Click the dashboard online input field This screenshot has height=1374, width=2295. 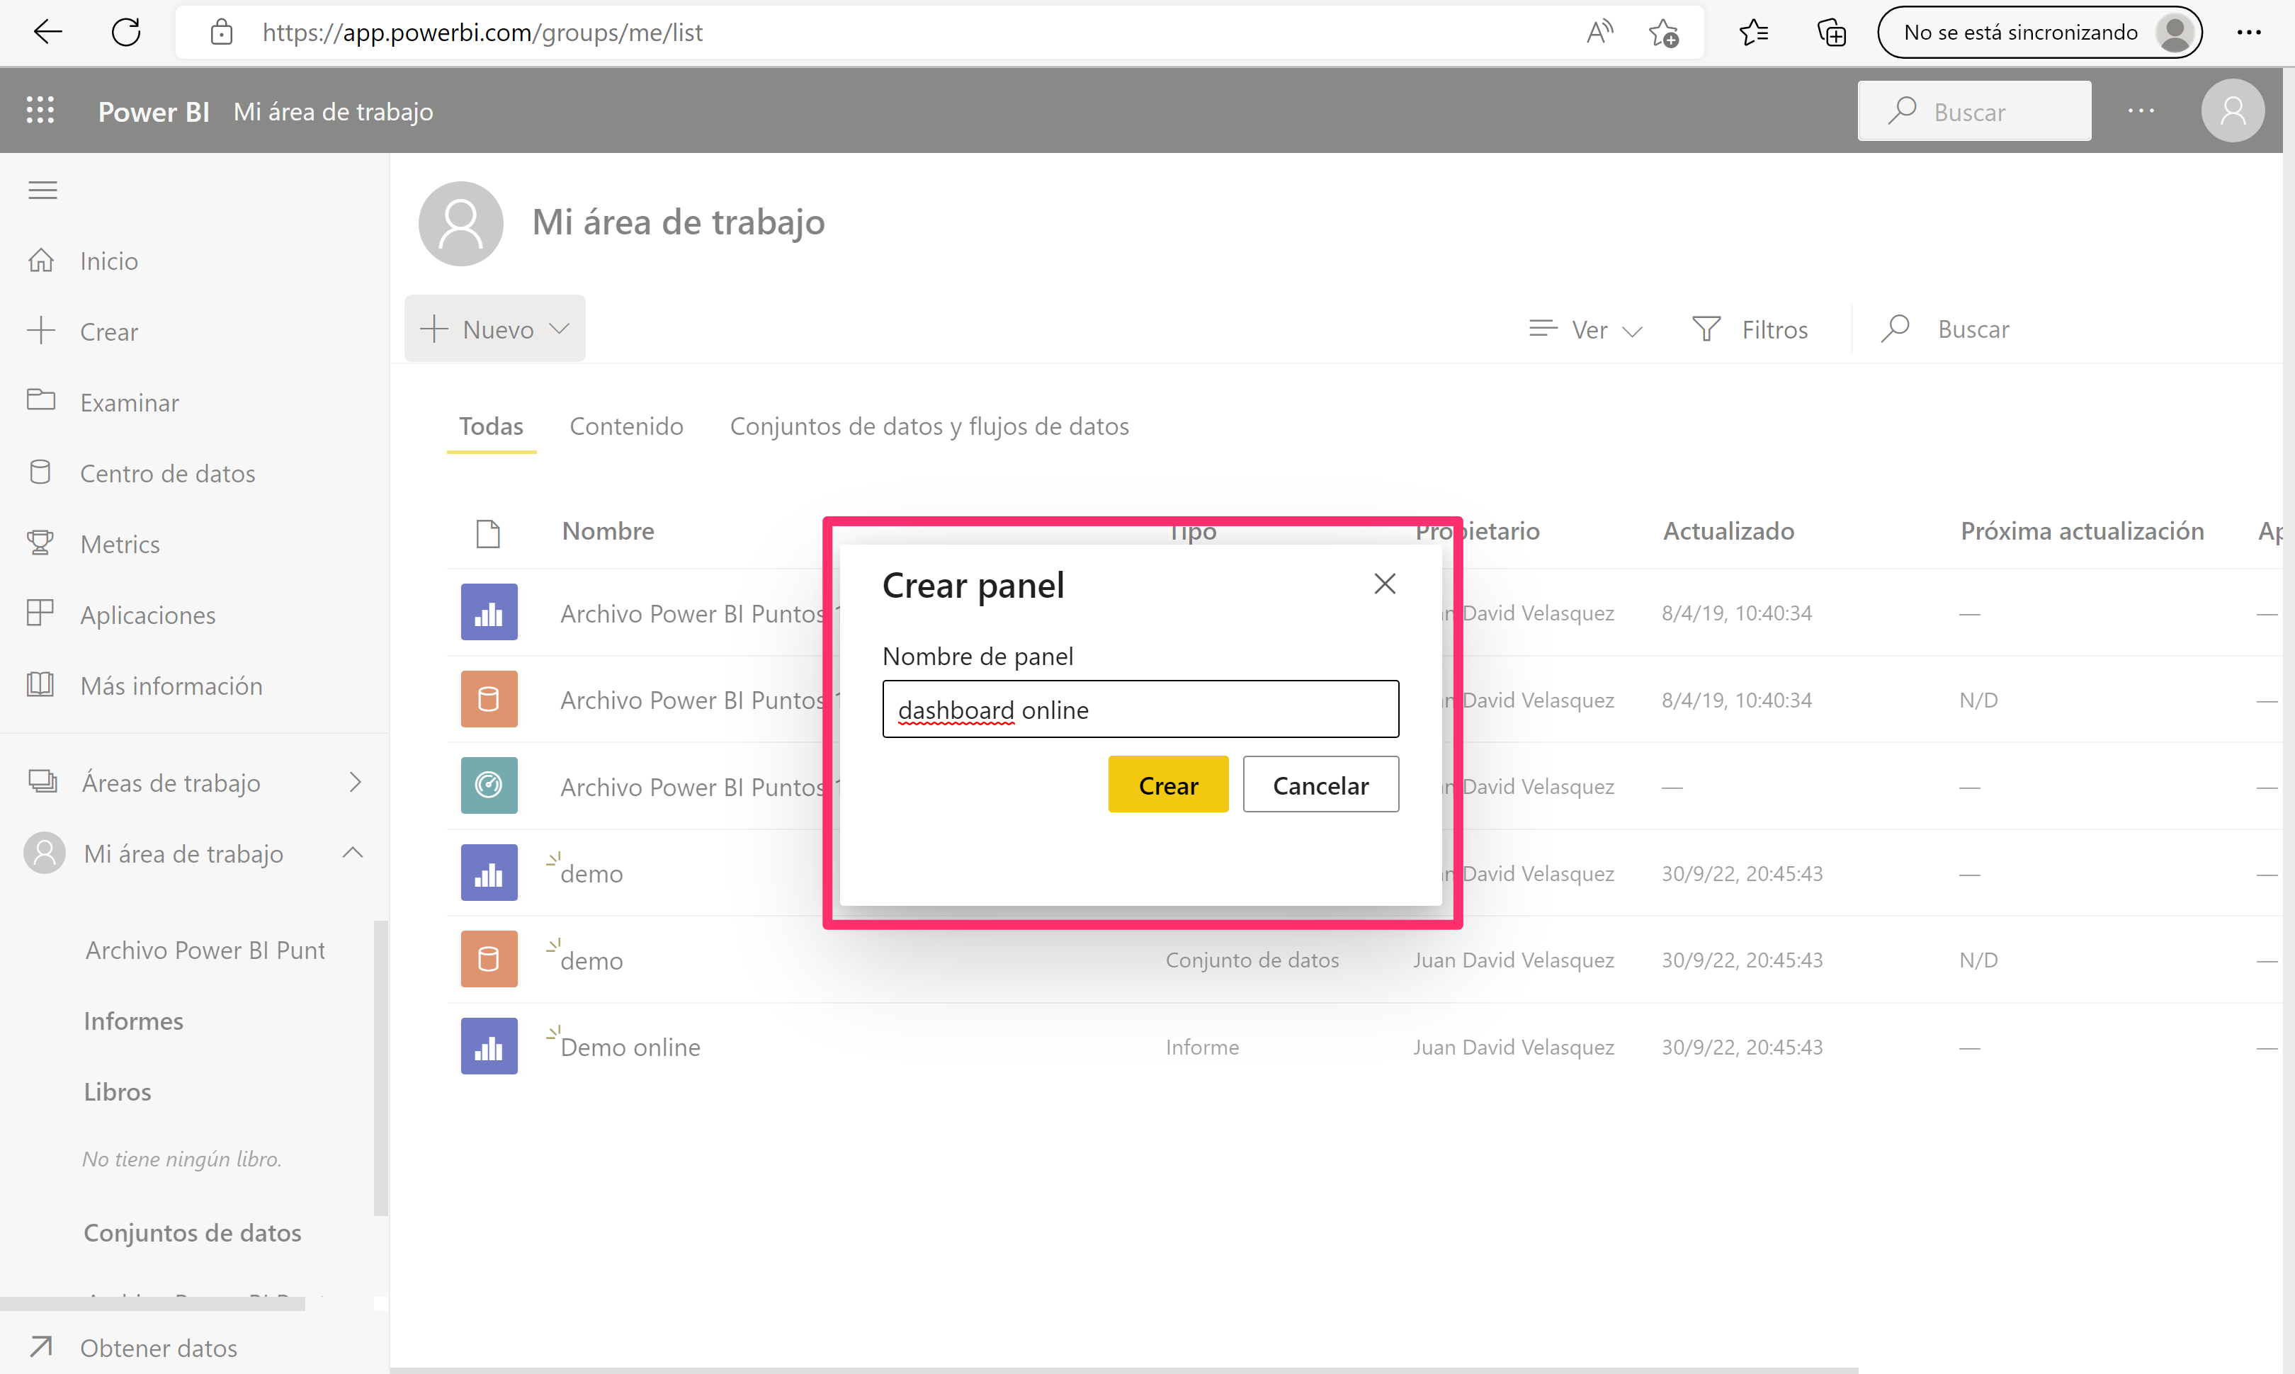(1140, 708)
